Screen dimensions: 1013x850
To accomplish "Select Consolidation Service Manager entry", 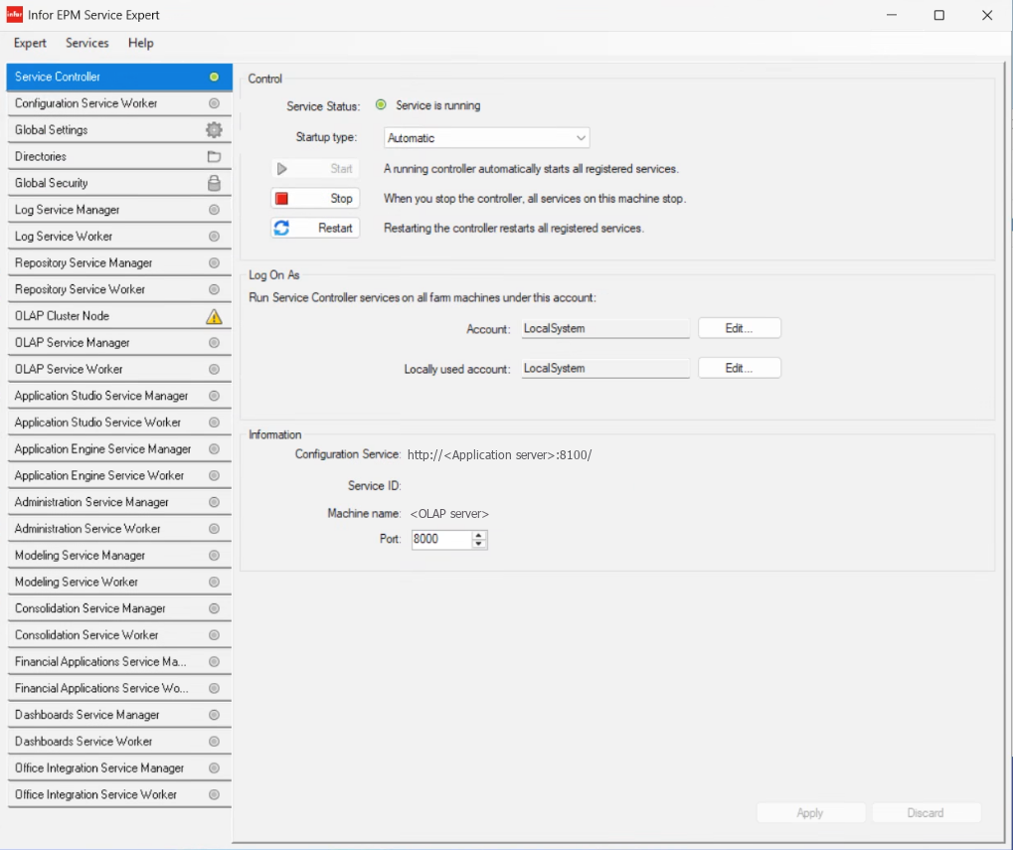I will tap(119, 608).
